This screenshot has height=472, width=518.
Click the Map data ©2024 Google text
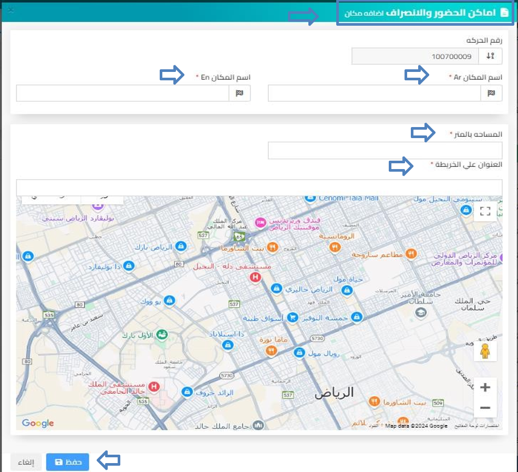coord(416,426)
